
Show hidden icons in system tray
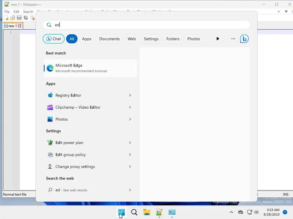pyautogui.click(x=231, y=212)
